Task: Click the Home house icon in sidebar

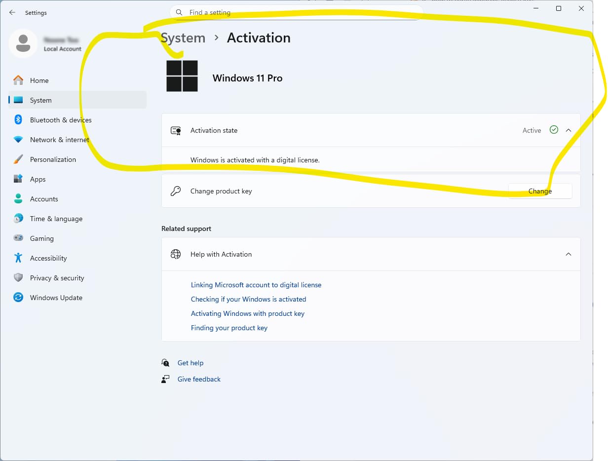Action: click(18, 80)
